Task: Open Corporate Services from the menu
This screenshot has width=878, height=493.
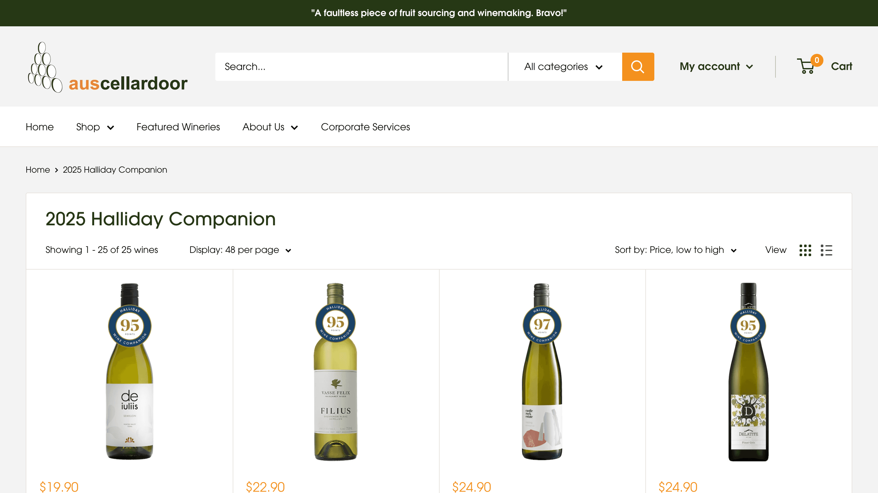Action: coord(365,127)
